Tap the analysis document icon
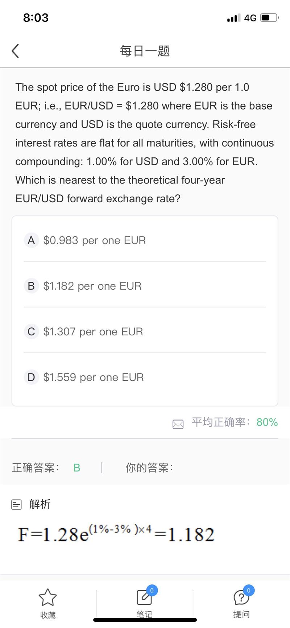Screen dimensions: 290x628 coord(17,504)
